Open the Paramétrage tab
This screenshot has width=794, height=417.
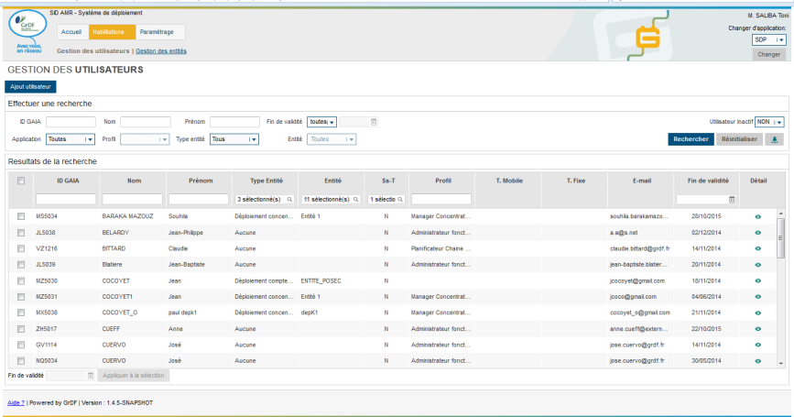157,32
